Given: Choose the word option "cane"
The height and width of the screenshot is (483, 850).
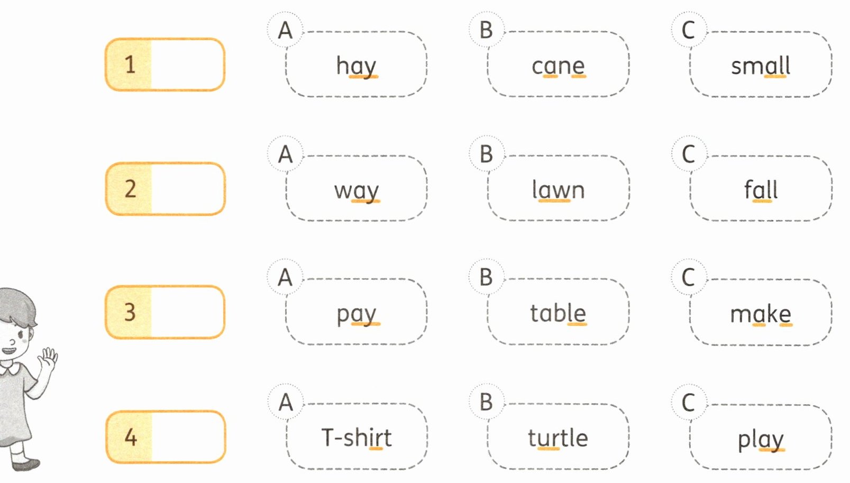Looking at the screenshot, I should pyautogui.click(x=558, y=66).
